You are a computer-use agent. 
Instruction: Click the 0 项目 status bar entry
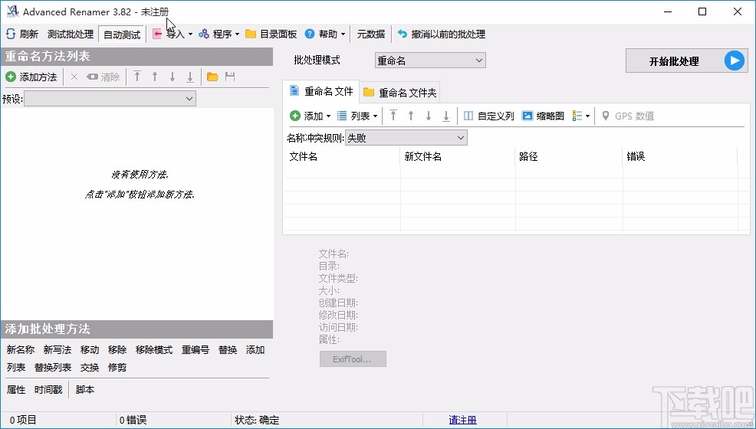click(x=23, y=421)
